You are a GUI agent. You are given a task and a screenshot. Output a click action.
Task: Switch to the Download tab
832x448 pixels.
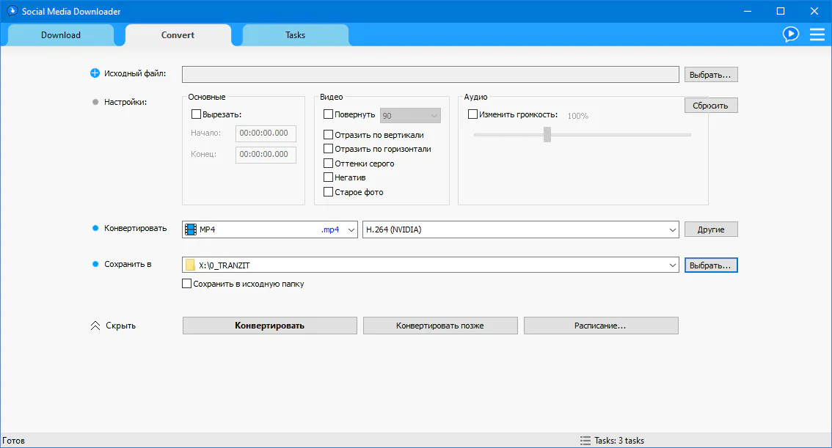coord(61,35)
